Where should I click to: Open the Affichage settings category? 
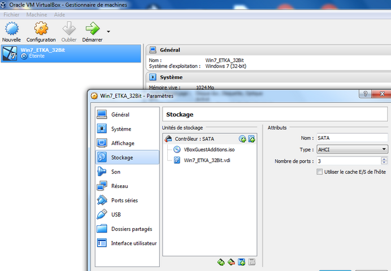pyautogui.click(x=127, y=143)
